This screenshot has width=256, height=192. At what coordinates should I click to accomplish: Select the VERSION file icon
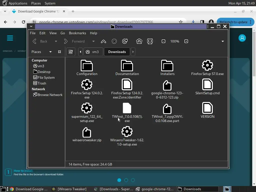click(207, 108)
